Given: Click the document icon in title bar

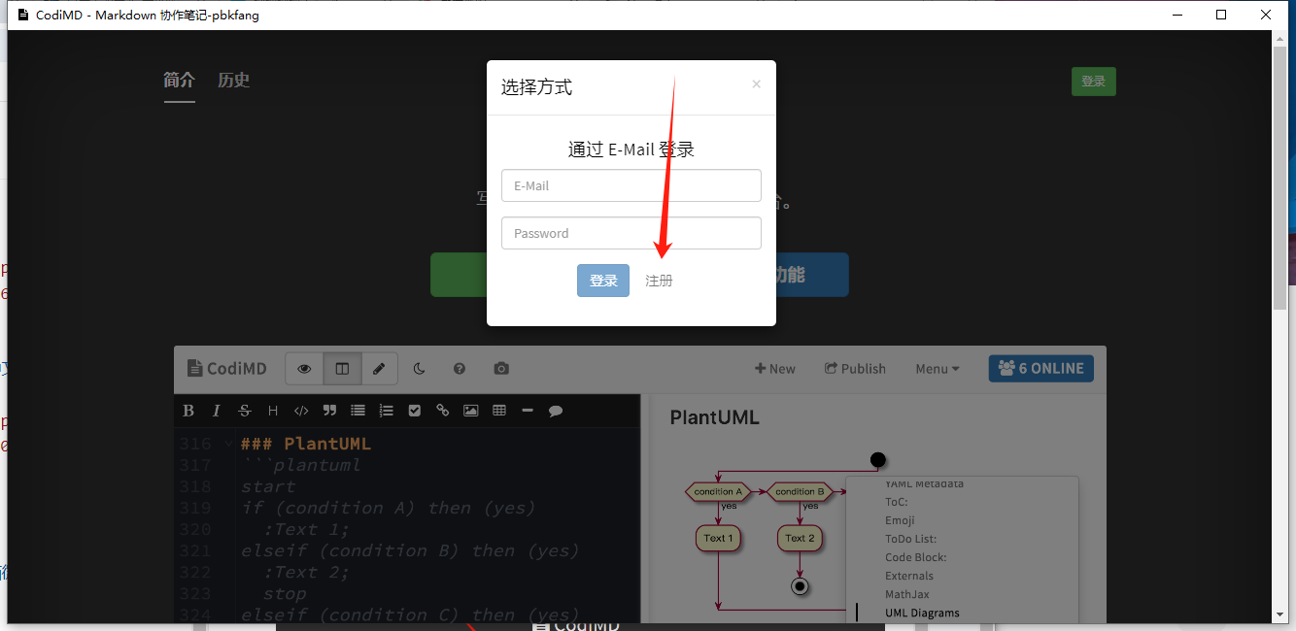Looking at the screenshot, I should 23,15.
